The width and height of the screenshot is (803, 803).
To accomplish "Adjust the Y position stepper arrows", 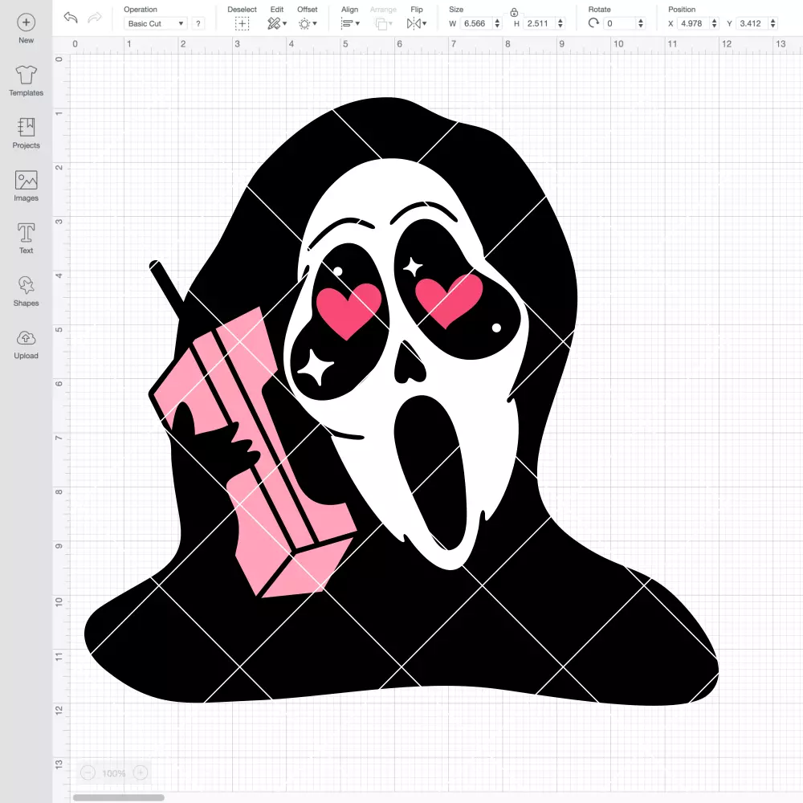I will [772, 23].
